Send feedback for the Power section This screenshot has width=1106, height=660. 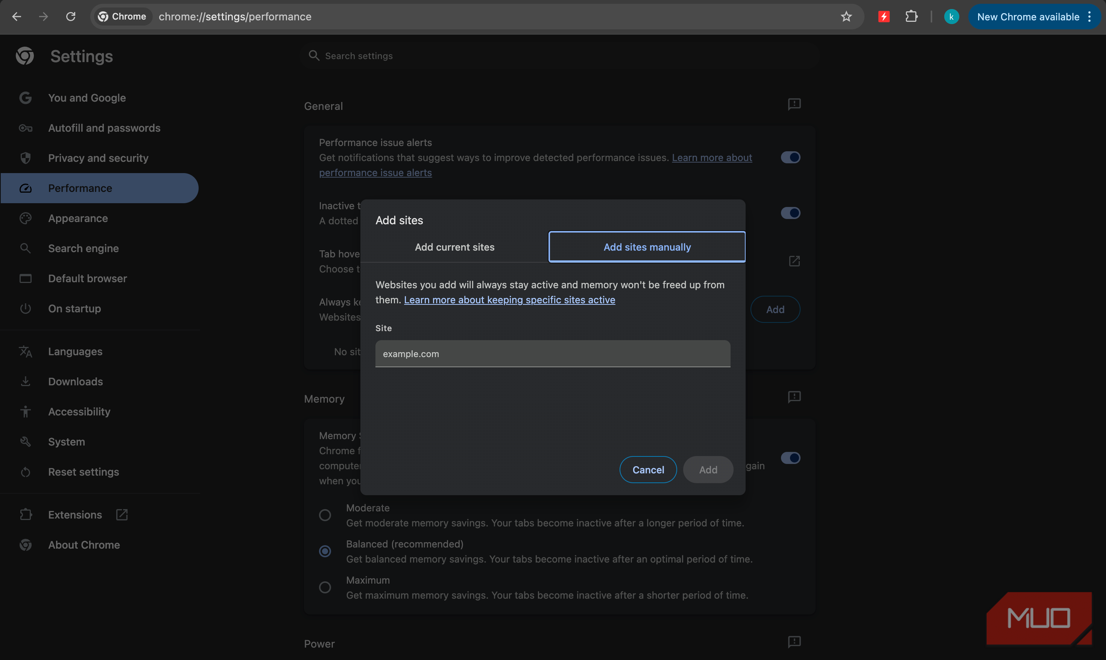pyautogui.click(x=794, y=642)
